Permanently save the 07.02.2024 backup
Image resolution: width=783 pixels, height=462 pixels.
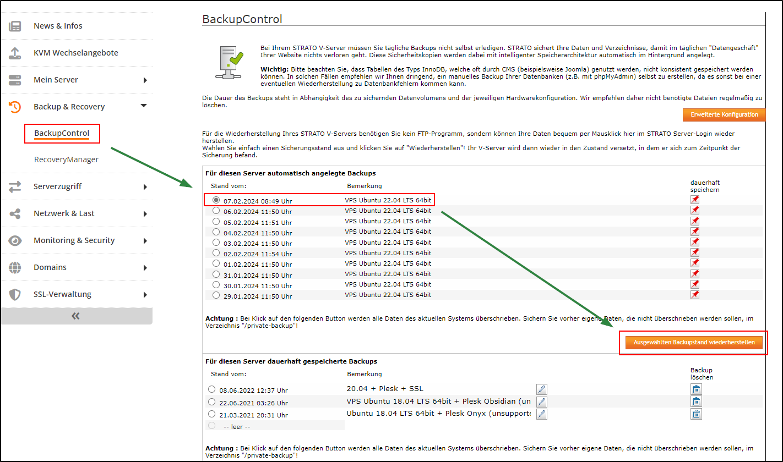pos(695,199)
